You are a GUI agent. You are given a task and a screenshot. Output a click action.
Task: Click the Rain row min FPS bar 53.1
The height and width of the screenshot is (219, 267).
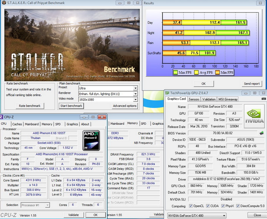coord(177,43)
